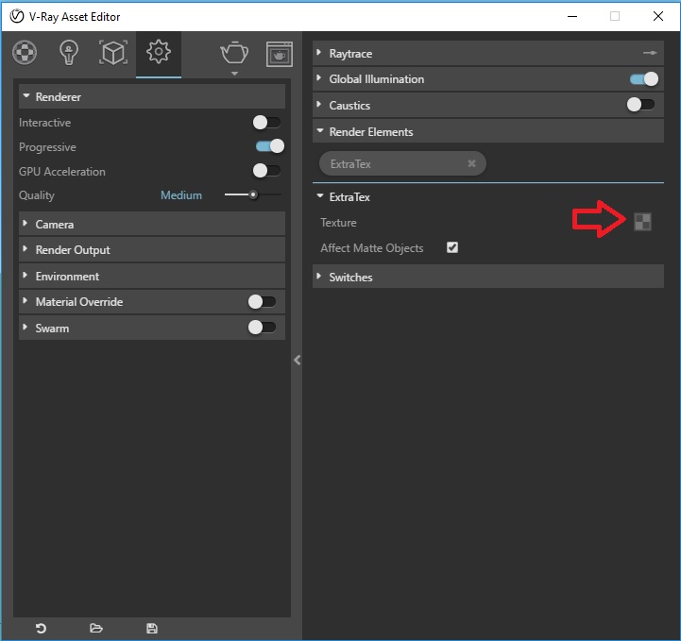
Task: Expand the Swarm section
Action: (152, 328)
